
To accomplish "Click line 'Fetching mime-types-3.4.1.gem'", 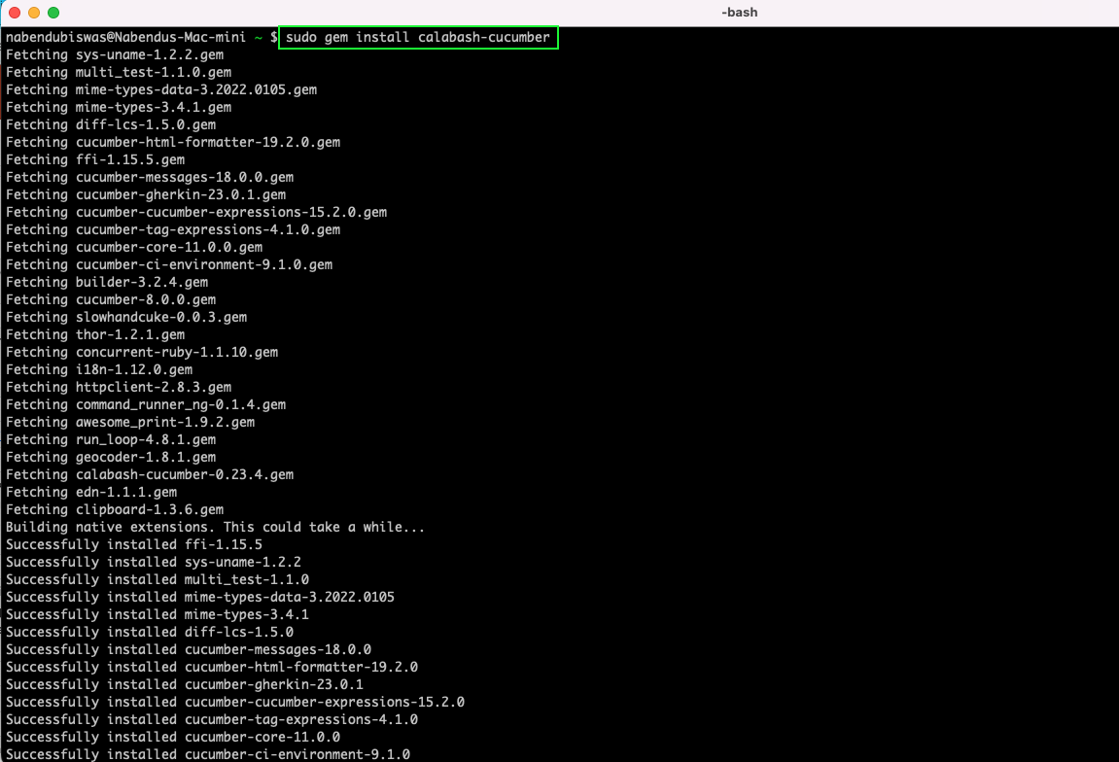I will 119,107.
